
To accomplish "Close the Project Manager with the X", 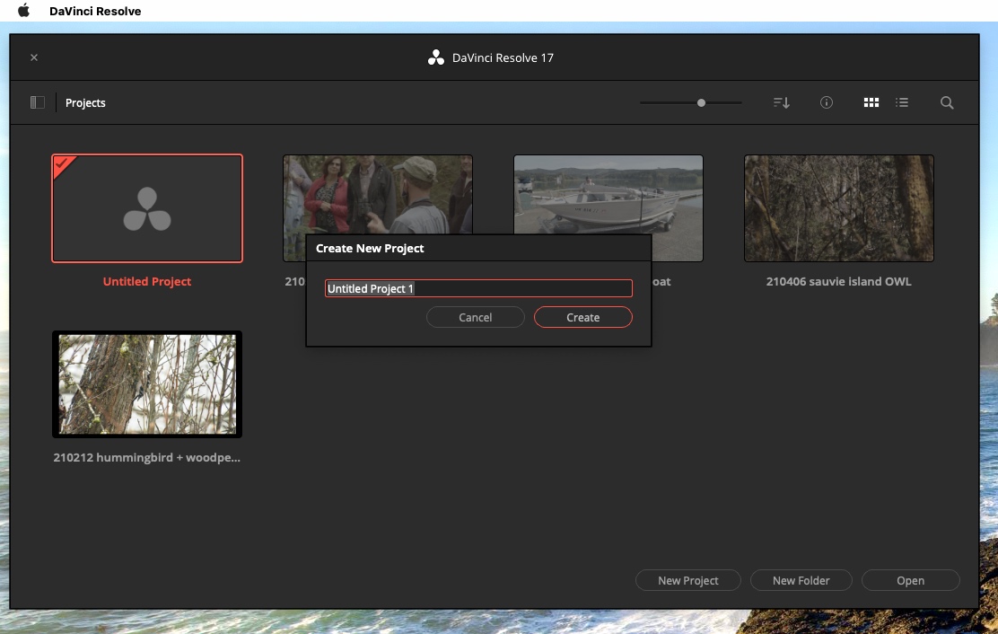I will 34,57.
